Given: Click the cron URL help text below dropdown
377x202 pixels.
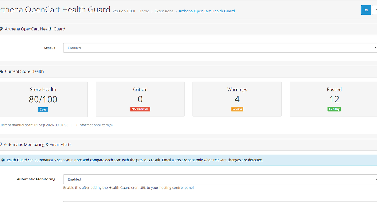Looking at the screenshot, I should coord(129,188).
